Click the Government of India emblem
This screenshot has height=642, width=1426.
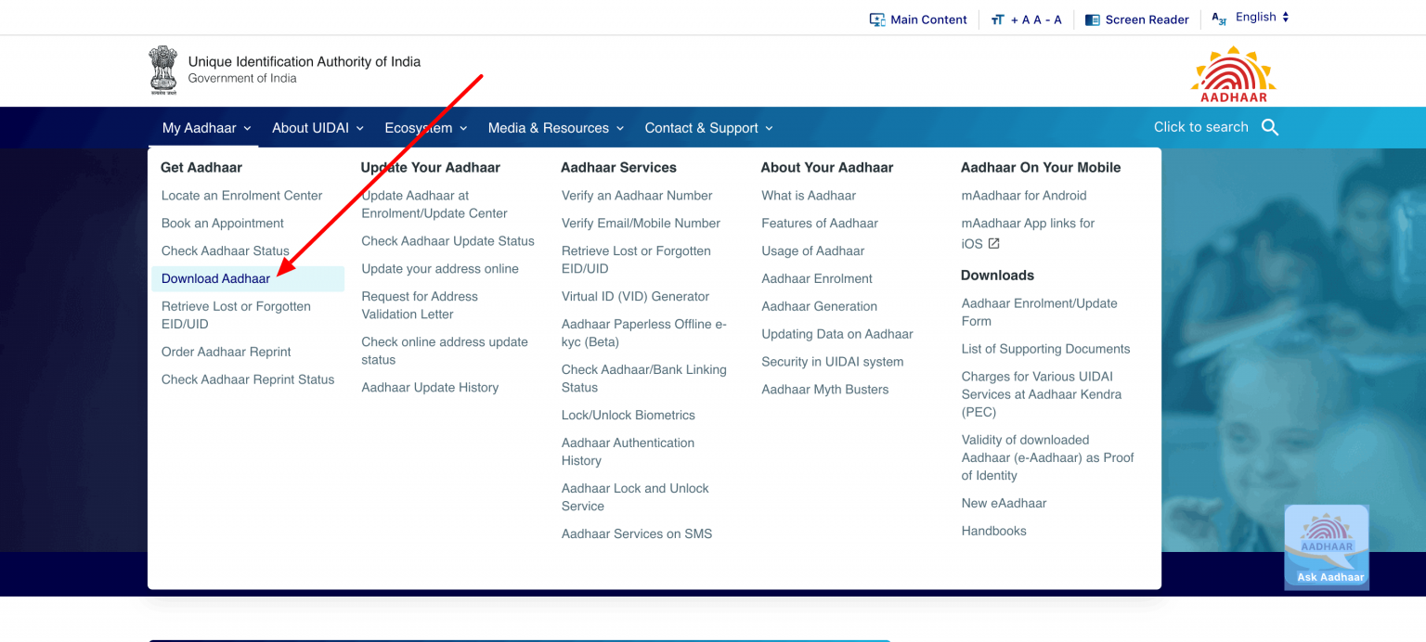click(163, 70)
